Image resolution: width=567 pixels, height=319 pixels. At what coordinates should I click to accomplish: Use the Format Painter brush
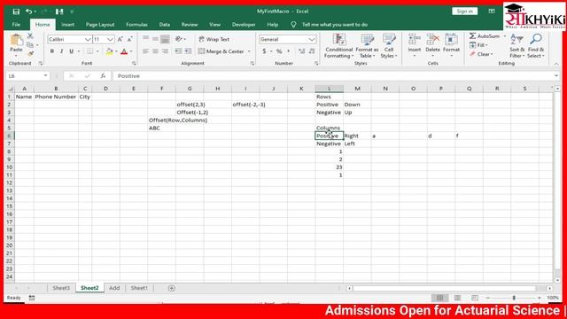[x=30, y=53]
